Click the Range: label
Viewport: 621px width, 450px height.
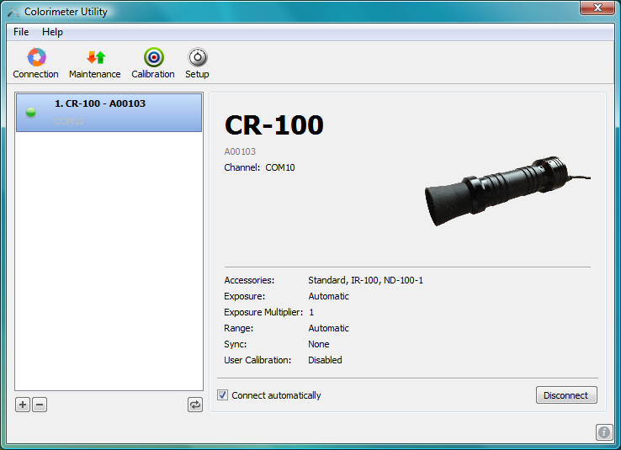238,328
